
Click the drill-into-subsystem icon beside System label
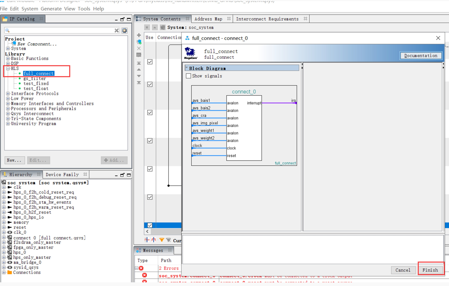[x=163, y=27]
